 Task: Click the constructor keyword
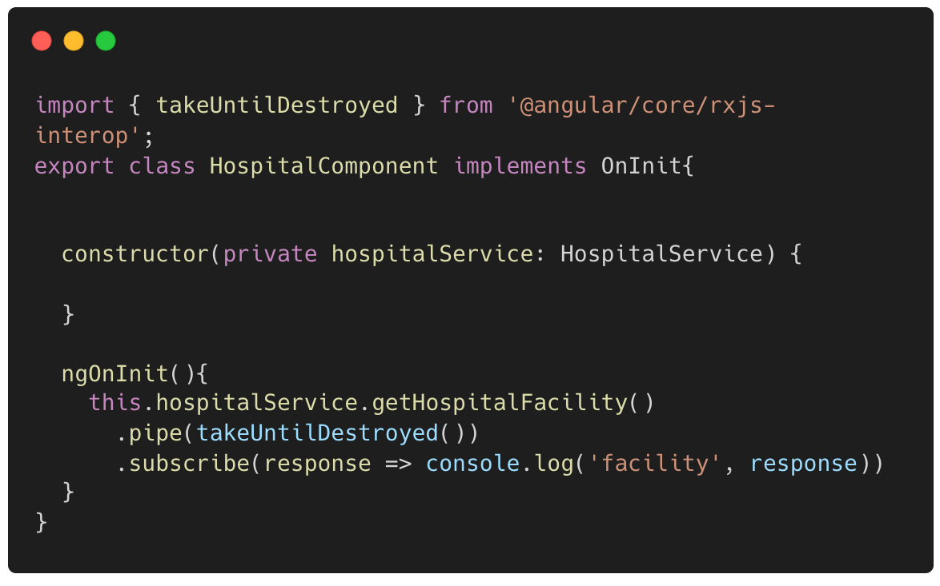[x=135, y=254]
